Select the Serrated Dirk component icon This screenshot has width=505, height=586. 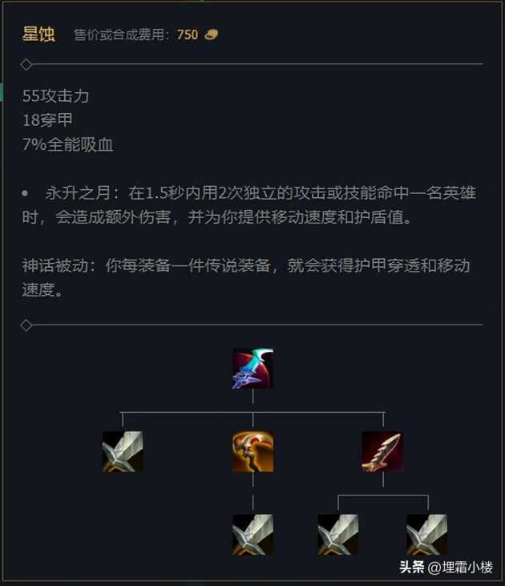pos(383,451)
